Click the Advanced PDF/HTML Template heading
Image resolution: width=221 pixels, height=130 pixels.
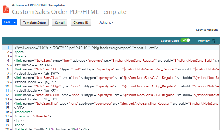[38, 5]
